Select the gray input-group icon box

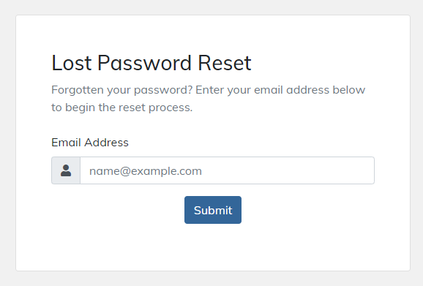click(66, 170)
